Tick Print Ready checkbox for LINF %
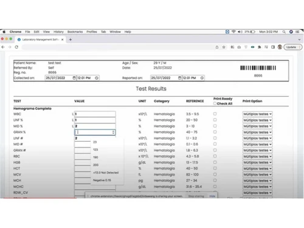Viewport: 304px width, 228px height. pyautogui.click(x=215, y=120)
